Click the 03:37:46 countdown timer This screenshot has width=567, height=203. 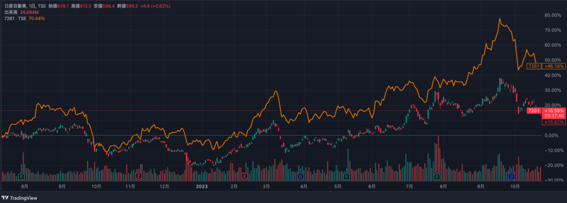point(554,116)
